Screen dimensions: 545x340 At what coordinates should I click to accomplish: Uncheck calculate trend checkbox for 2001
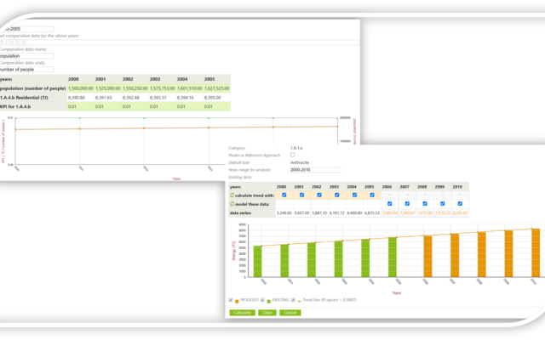pos(301,195)
